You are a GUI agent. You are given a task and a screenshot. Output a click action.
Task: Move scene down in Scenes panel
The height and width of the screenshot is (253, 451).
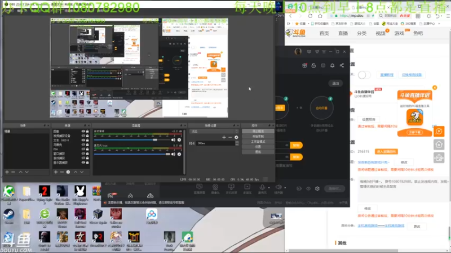26,172
